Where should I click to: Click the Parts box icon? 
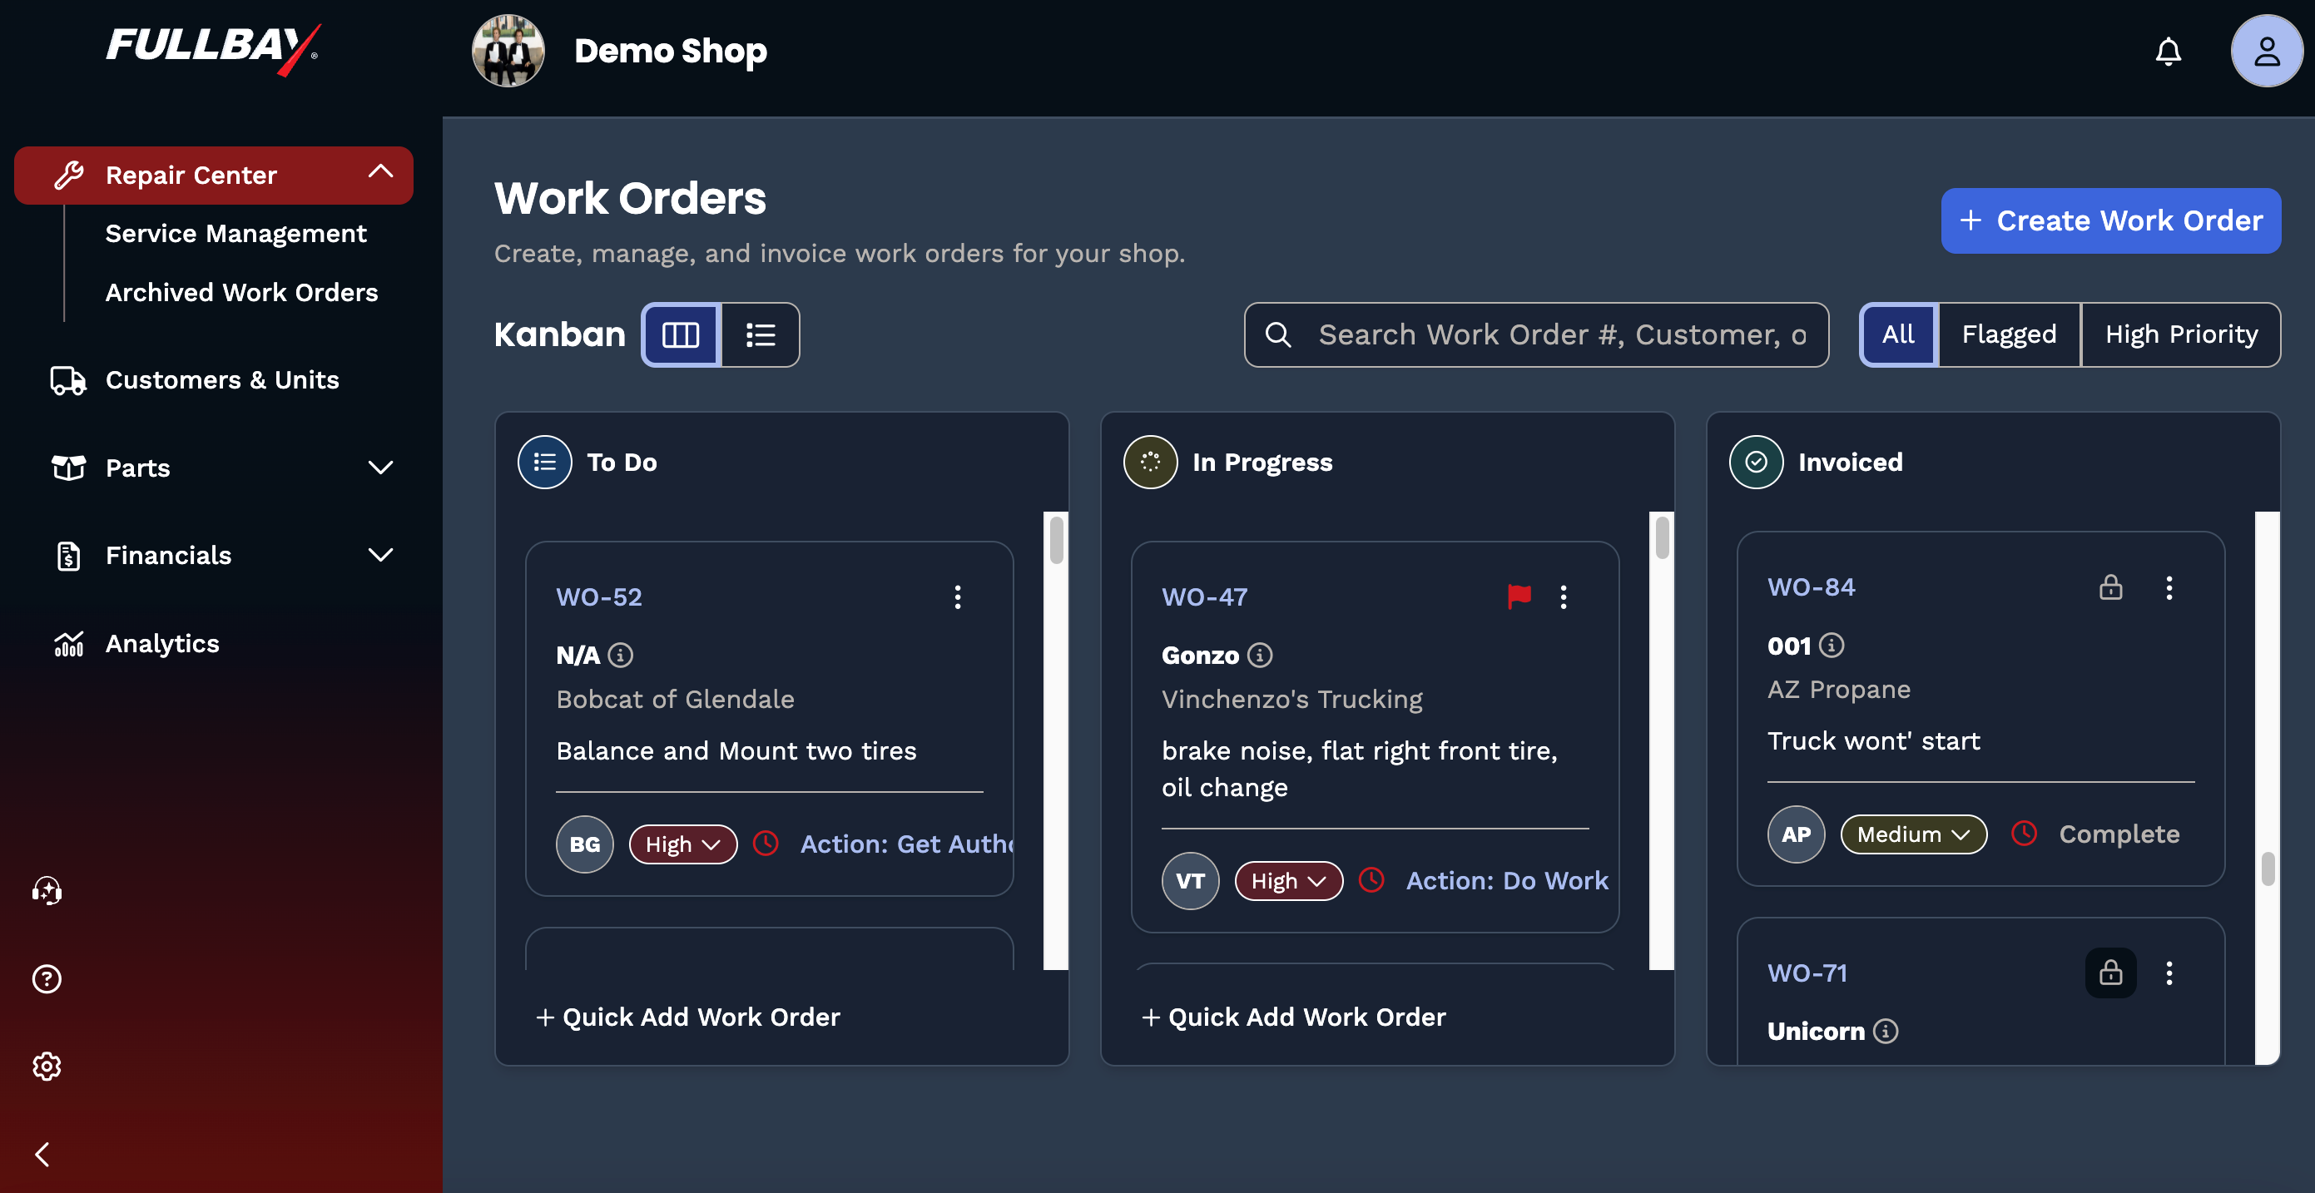click(x=68, y=468)
